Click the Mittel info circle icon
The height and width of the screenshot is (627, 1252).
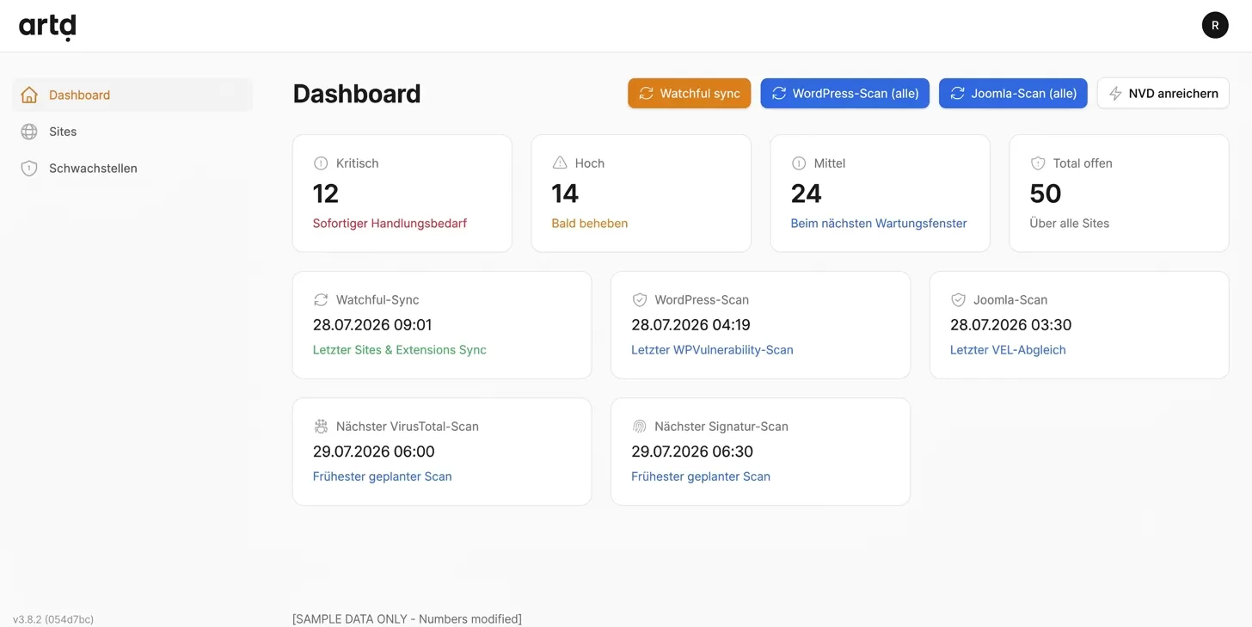[799, 163]
